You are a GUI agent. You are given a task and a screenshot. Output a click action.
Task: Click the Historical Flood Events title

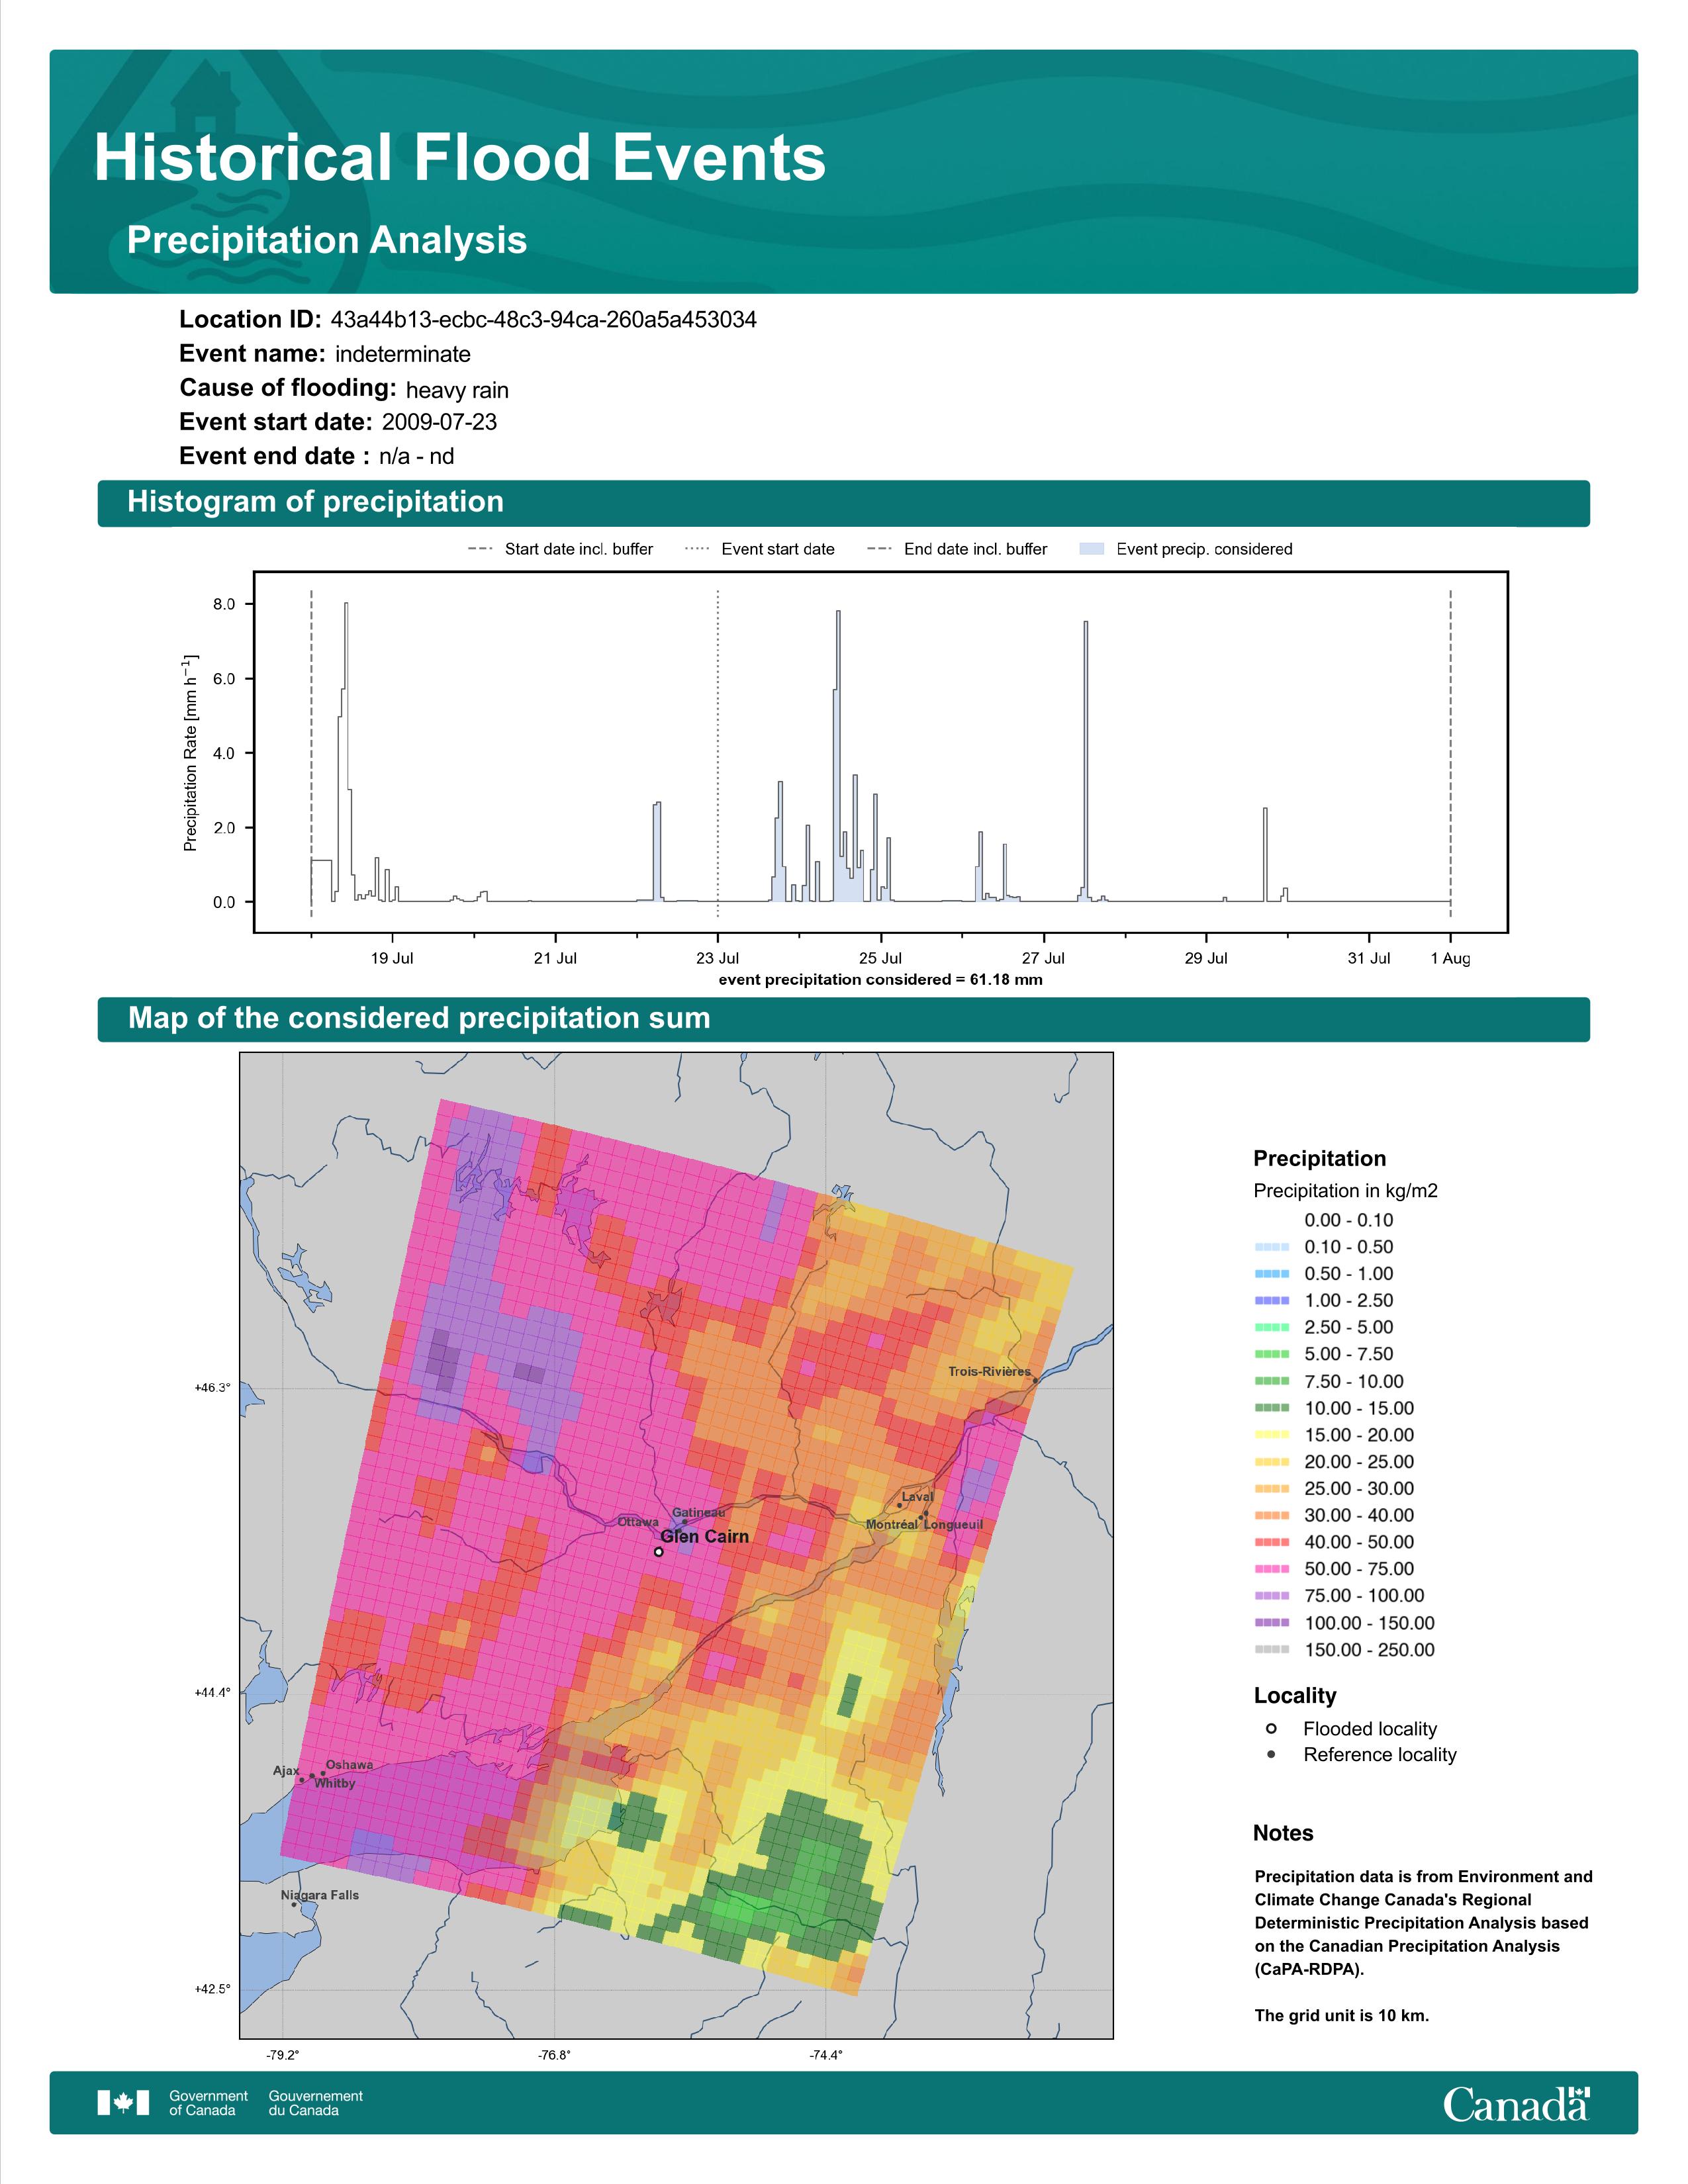pos(460,158)
